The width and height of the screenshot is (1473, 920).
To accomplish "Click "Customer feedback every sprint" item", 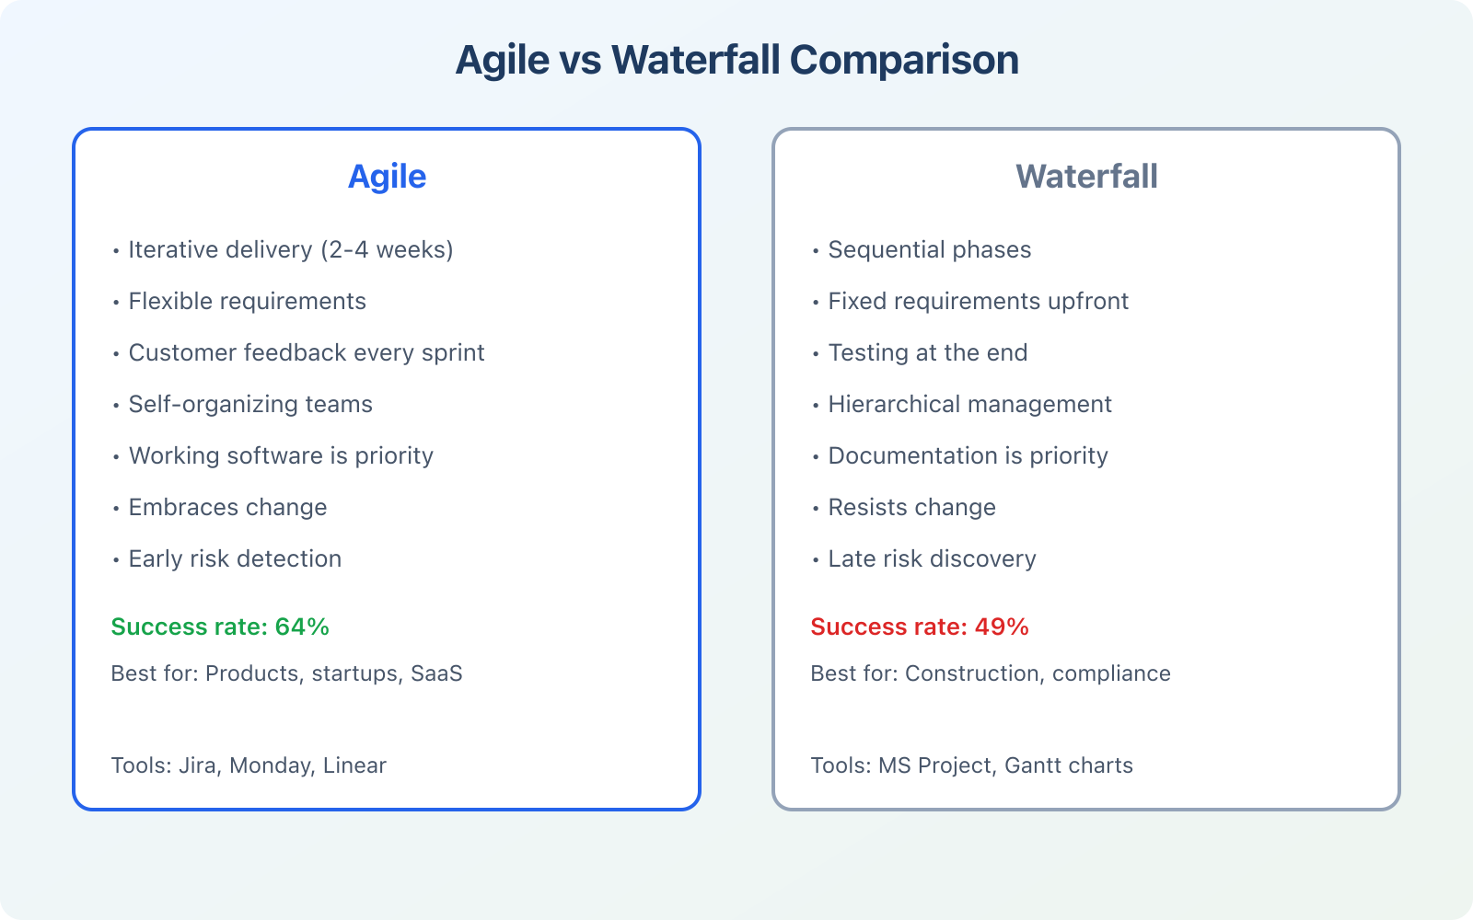I will coord(306,353).
